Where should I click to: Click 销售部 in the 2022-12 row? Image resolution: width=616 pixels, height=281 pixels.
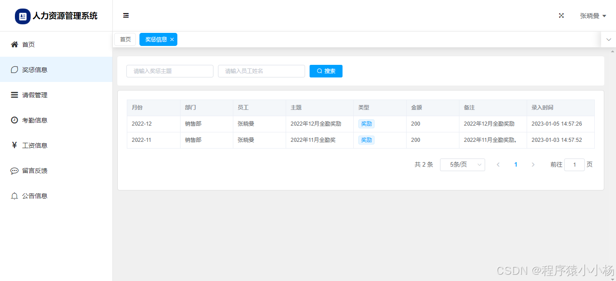193,124
